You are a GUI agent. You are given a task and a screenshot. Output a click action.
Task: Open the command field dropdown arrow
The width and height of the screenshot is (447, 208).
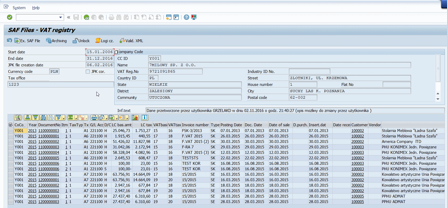coord(61,17)
